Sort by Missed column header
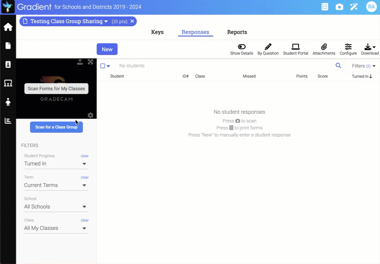 (x=249, y=76)
